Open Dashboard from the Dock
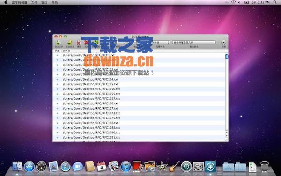 [x=41, y=167]
